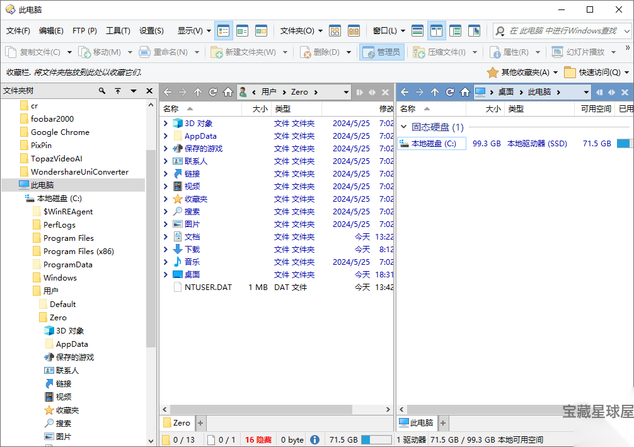Viewport: 634px width, 447px height.
Task: Open dropdown arrow beside 复制文件(C)
Action: (x=69, y=52)
